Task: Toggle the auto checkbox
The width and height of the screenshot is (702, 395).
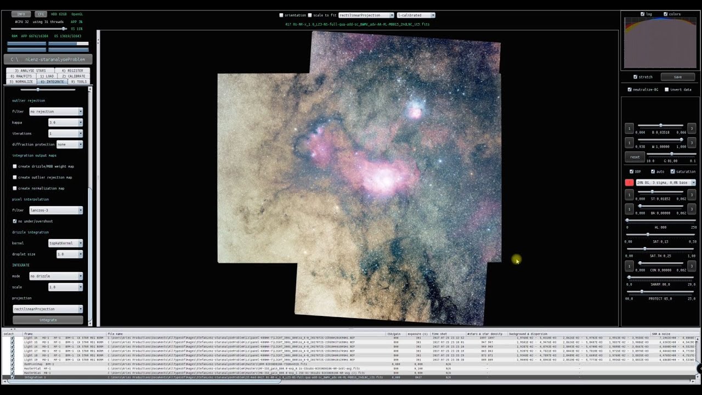Action: click(653, 172)
